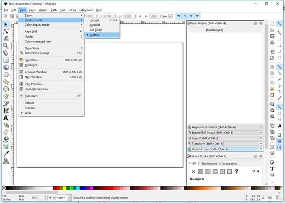Select the Text tool in toolbox
Screen dimensions: 285x203
[x=6, y=118]
